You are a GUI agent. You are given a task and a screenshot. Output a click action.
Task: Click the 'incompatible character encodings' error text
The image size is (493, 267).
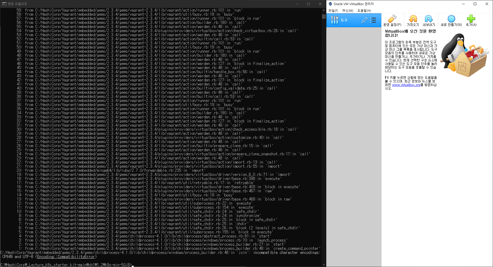click(287, 253)
